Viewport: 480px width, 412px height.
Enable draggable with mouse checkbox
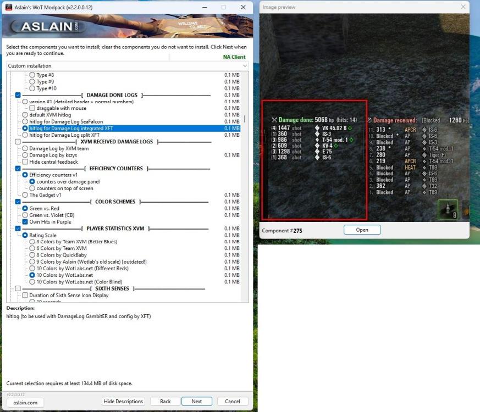(x=32, y=108)
